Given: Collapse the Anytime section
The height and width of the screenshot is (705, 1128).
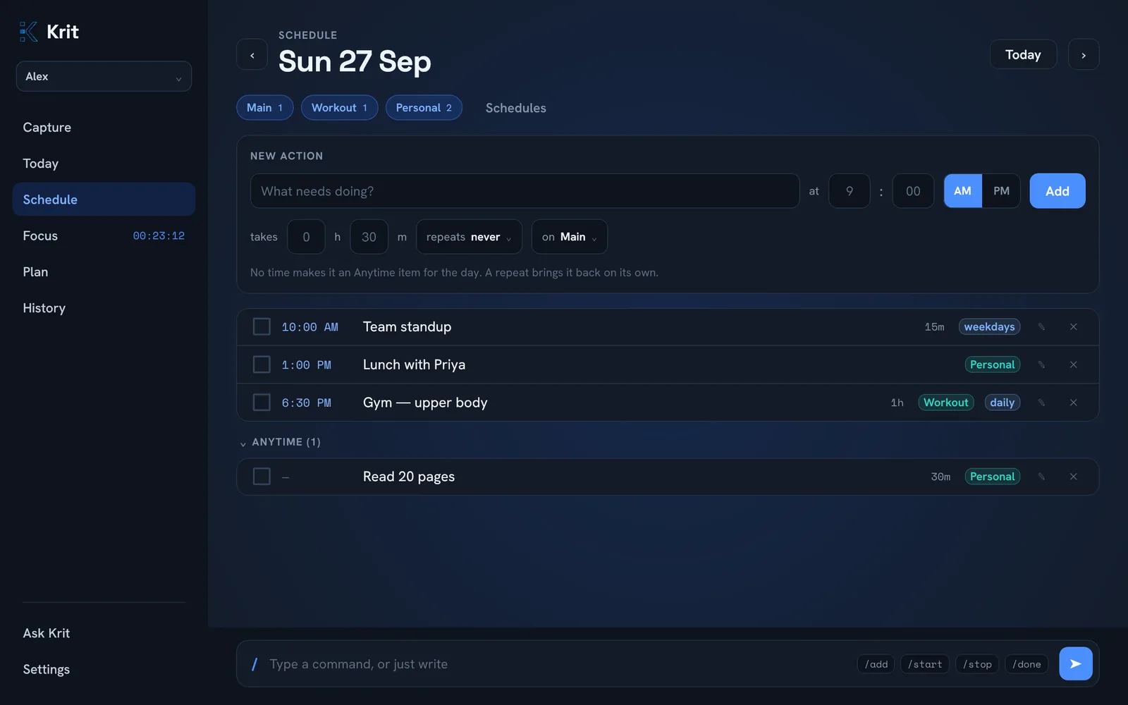Looking at the screenshot, I should tap(281, 443).
